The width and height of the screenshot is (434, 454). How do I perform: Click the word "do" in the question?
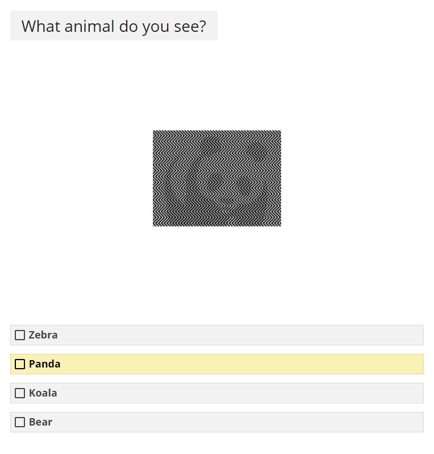[128, 26]
